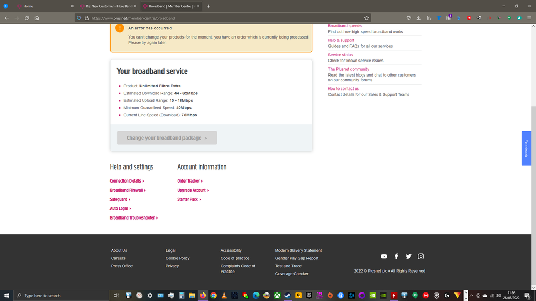Open the Firefox downloads icon
The image size is (536, 301).
pyautogui.click(x=418, y=18)
